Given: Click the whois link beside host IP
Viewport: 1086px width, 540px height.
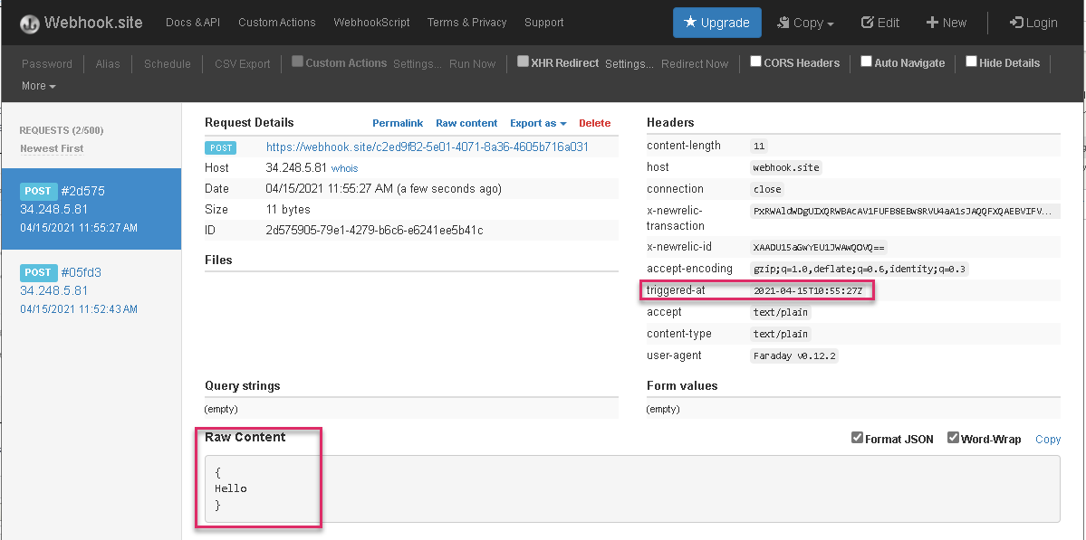Looking at the screenshot, I should click(x=344, y=168).
